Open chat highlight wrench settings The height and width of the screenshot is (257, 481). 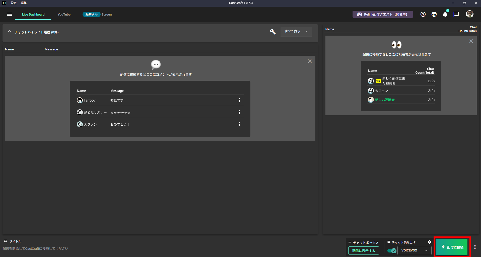click(x=273, y=32)
